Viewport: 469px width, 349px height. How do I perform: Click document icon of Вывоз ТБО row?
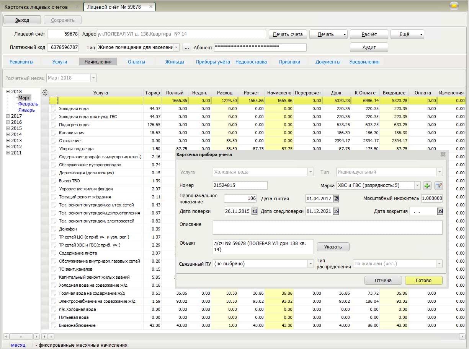pos(54,181)
